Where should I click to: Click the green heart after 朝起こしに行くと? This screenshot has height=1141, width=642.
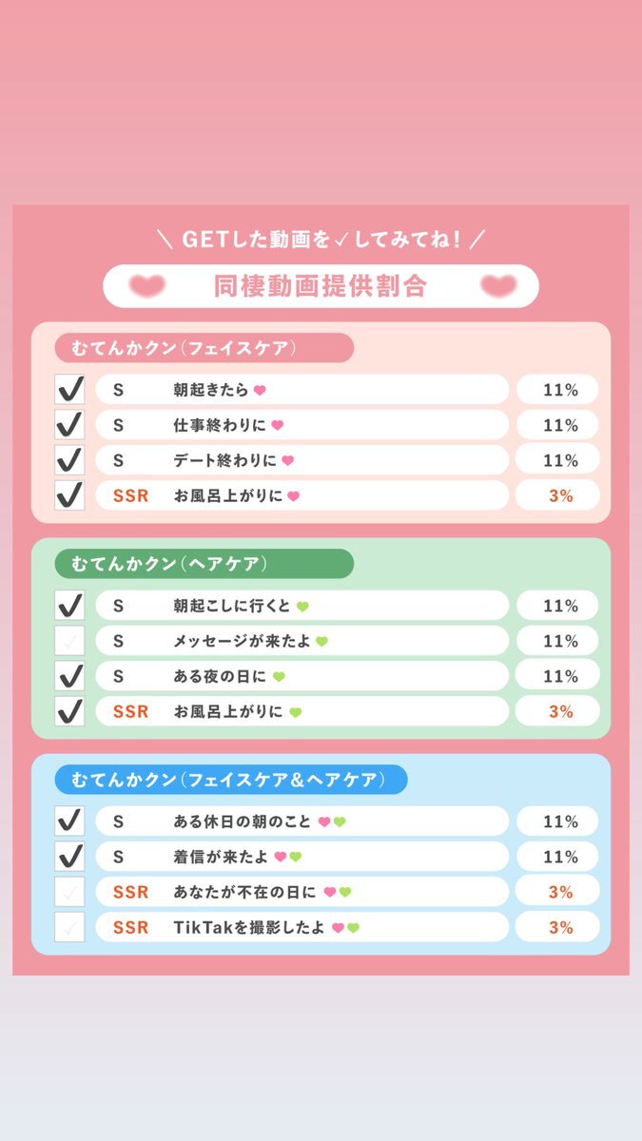(x=302, y=606)
